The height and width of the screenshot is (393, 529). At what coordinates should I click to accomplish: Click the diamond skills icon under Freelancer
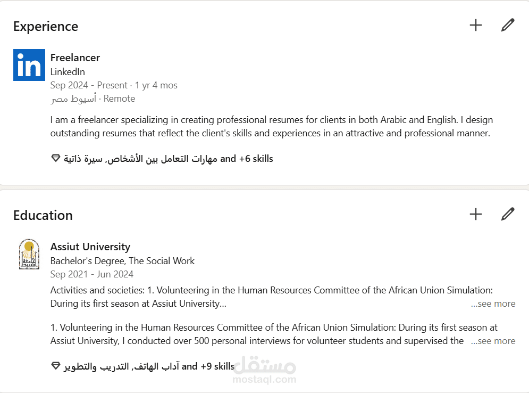point(56,159)
